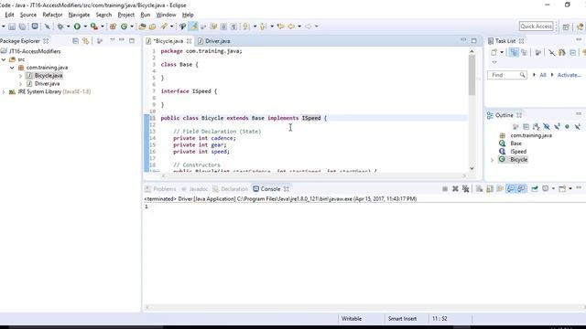This screenshot has width=586, height=329.
Task: Open the New Class dropdown arrow
Action: point(132,27)
